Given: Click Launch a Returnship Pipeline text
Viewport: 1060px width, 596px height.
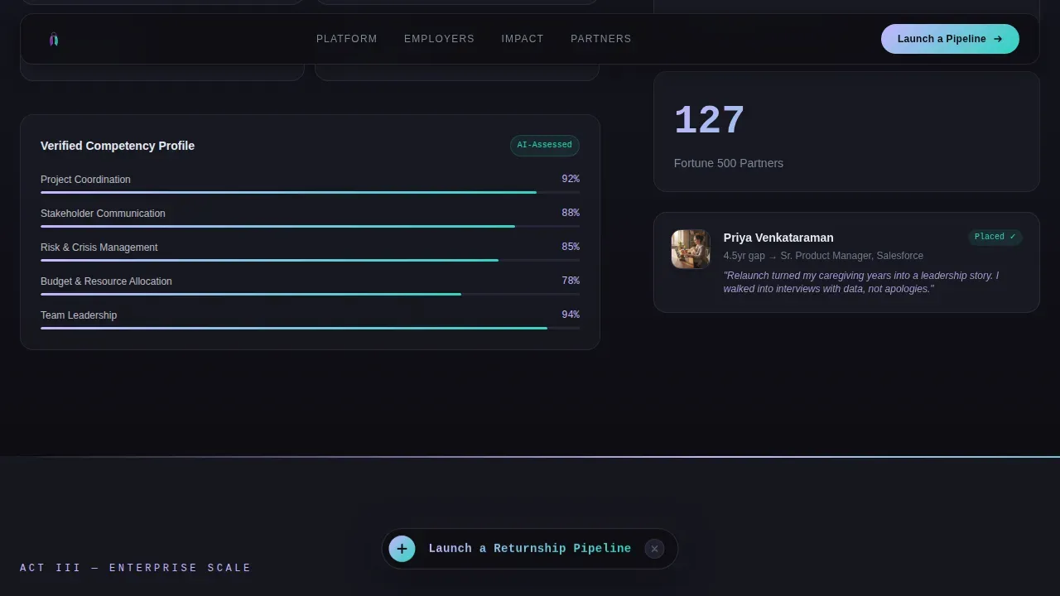Looking at the screenshot, I should click(x=529, y=548).
